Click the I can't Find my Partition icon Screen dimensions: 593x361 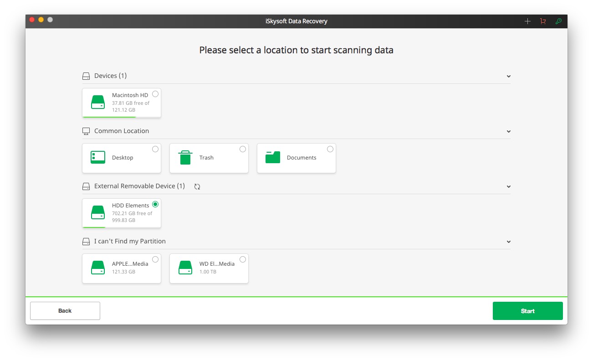pos(86,242)
